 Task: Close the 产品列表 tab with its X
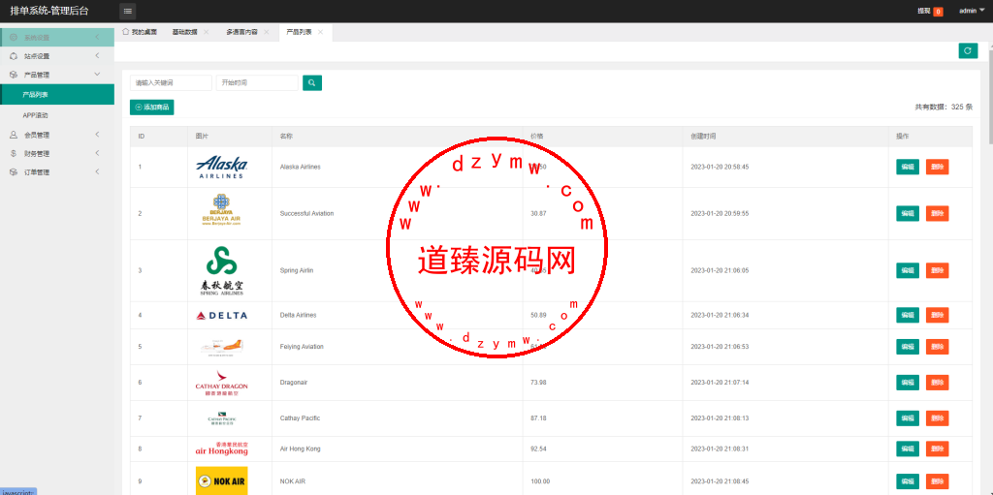(320, 32)
